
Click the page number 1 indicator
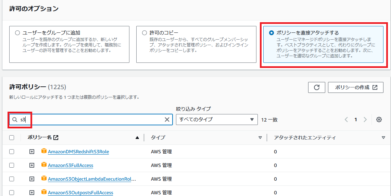[356, 120]
